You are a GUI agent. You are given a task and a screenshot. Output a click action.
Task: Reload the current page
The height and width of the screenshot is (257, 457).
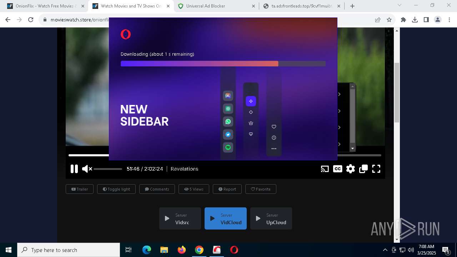click(x=31, y=20)
